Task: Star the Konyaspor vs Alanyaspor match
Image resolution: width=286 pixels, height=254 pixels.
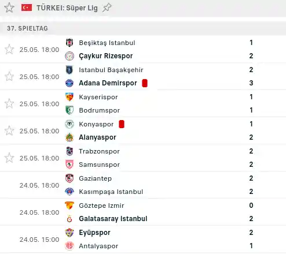Action: (x=9, y=131)
